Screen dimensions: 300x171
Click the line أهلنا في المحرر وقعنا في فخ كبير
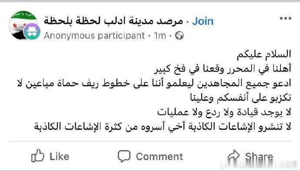(x=223, y=69)
